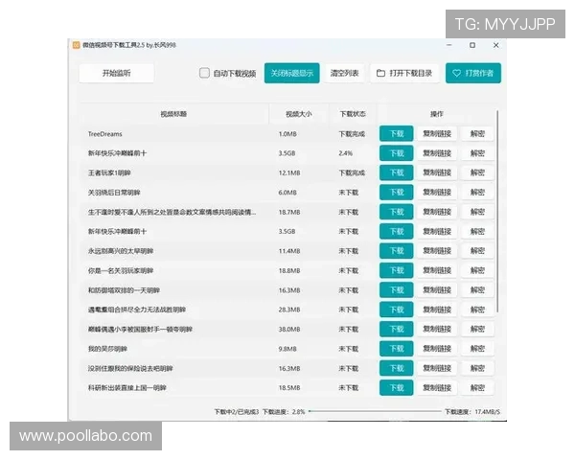Click 解密 for the 12.1MB video
Viewport: 575px width, 460px height.
(x=477, y=172)
